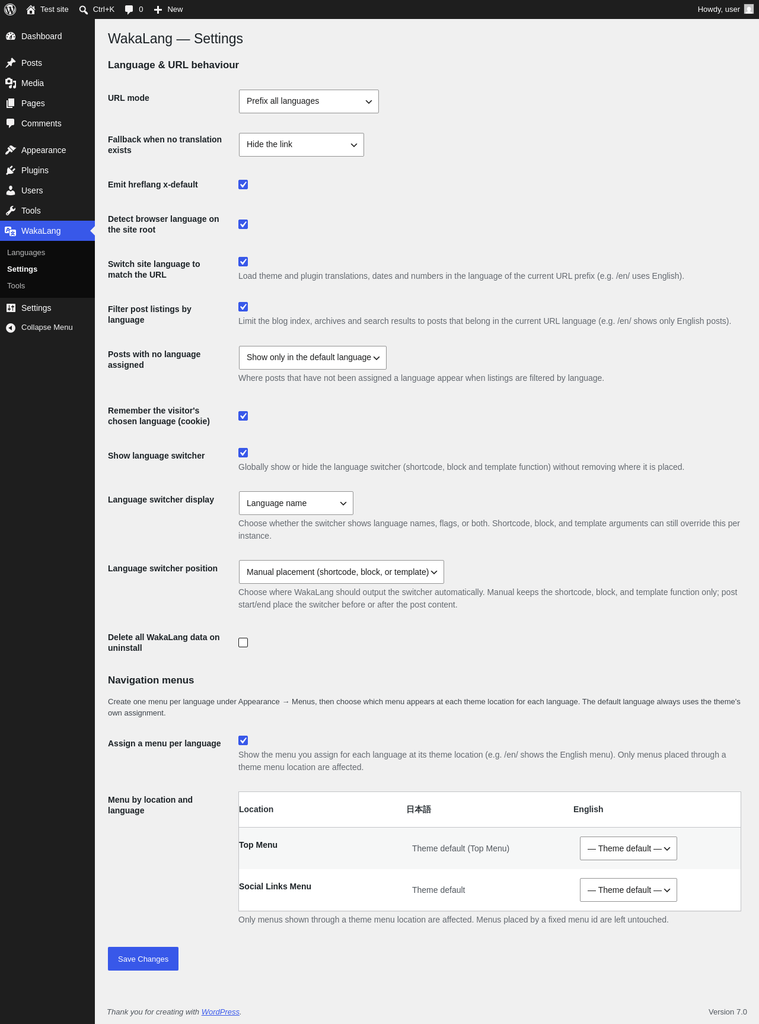The image size is (759, 1024).
Task: Toggle Switch site language to match URL
Action: pyautogui.click(x=243, y=262)
